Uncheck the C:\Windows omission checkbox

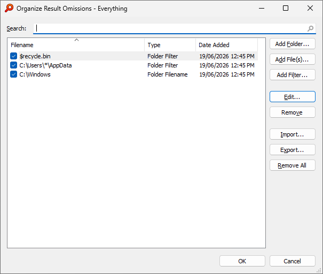coord(13,74)
